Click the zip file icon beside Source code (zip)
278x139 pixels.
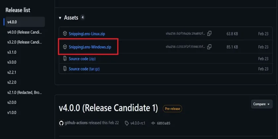(65, 59)
